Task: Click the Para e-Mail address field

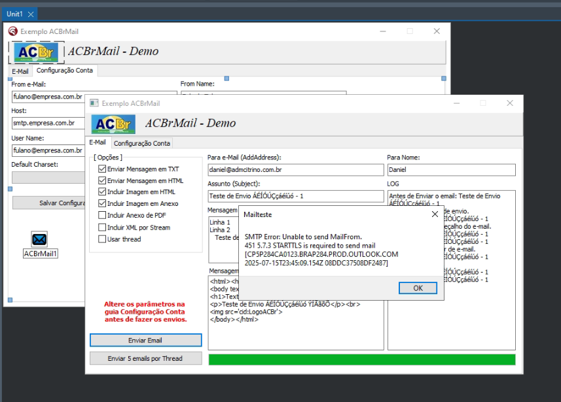Action: coord(295,170)
